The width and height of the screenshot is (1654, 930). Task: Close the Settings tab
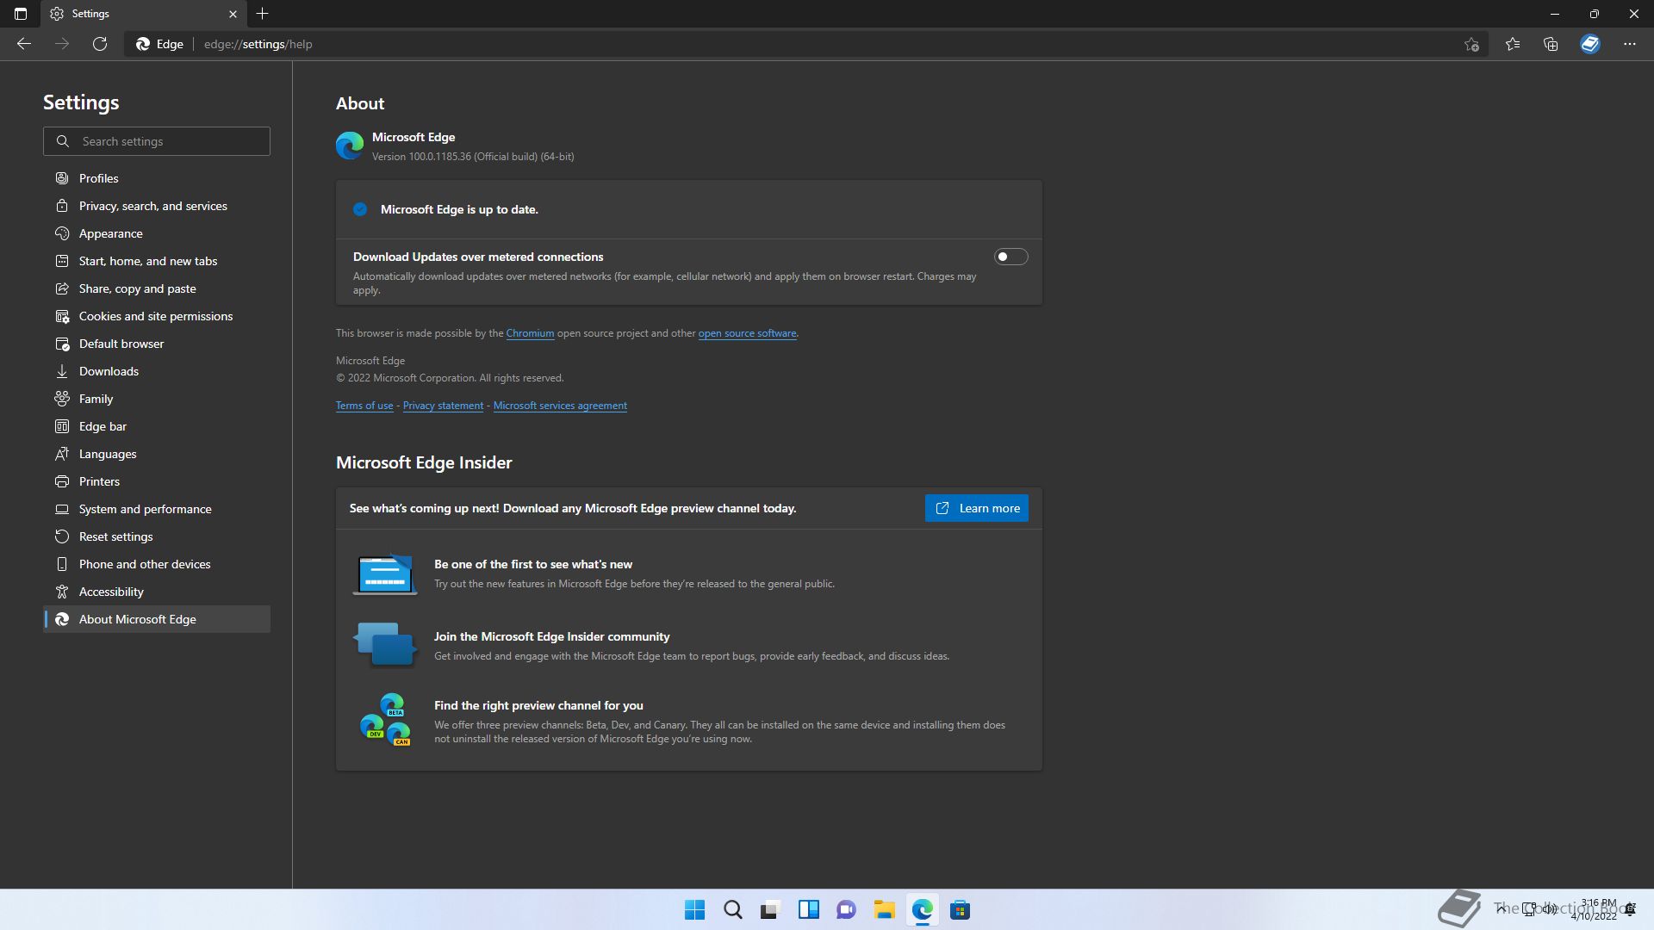tap(233, 14)
